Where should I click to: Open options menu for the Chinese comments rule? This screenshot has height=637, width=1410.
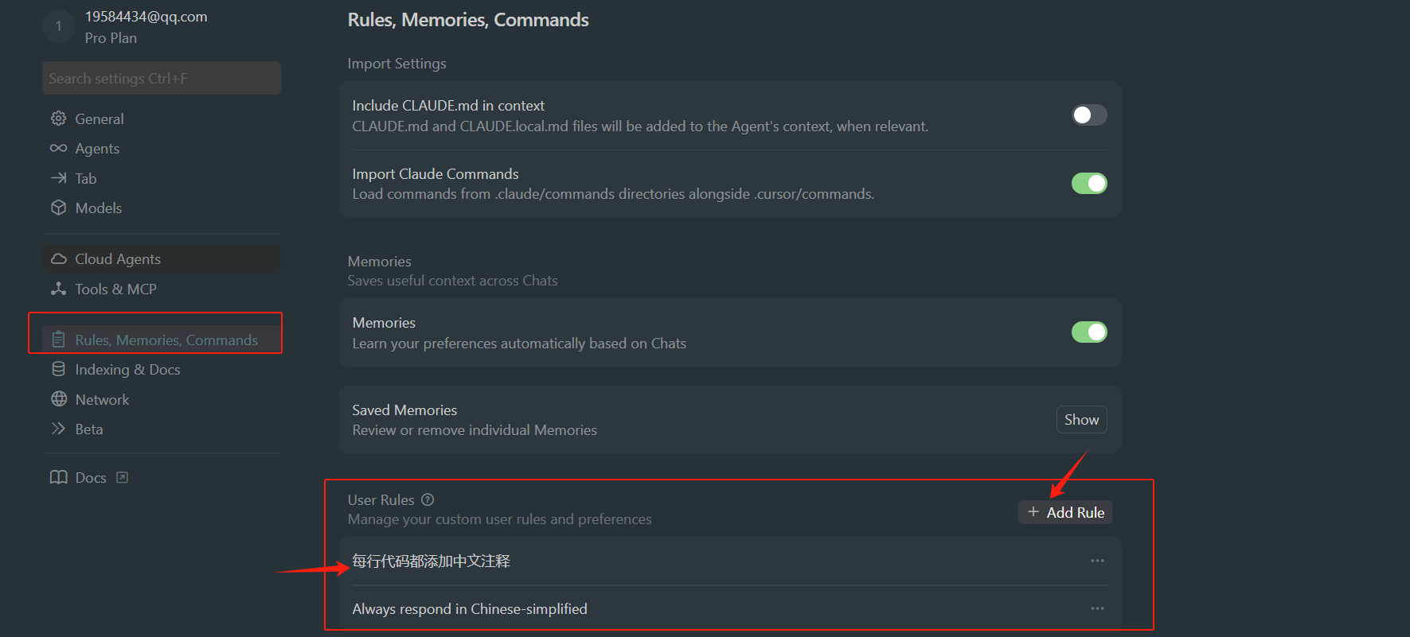point(1097,561)
